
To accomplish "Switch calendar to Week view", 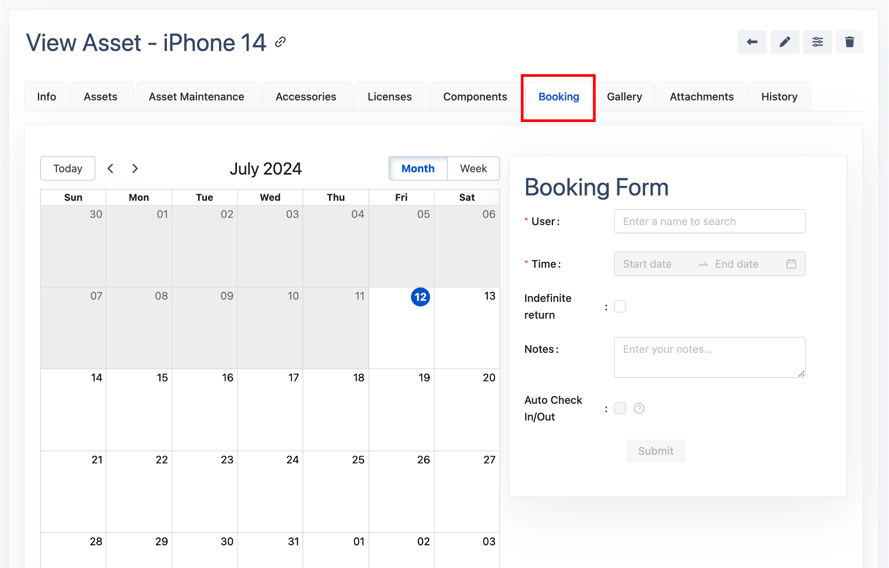I will tap(473, 169).
